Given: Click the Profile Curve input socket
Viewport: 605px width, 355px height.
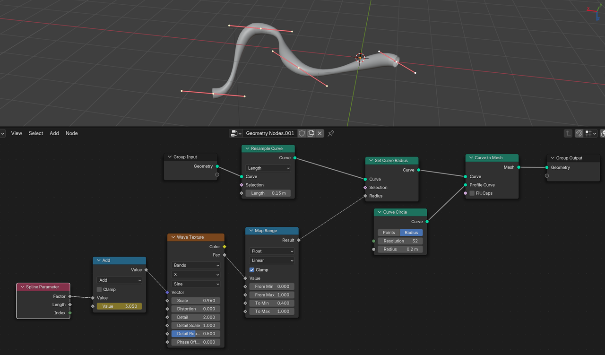Looking at the screenshot, I should (x=466, y=185).
